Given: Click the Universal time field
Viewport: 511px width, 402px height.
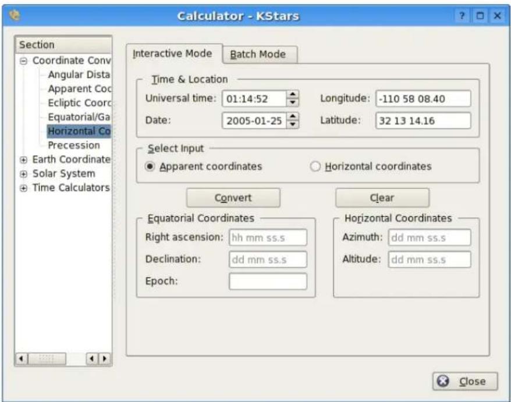Looking at the screenshot, I should click(x=254, y=99).
